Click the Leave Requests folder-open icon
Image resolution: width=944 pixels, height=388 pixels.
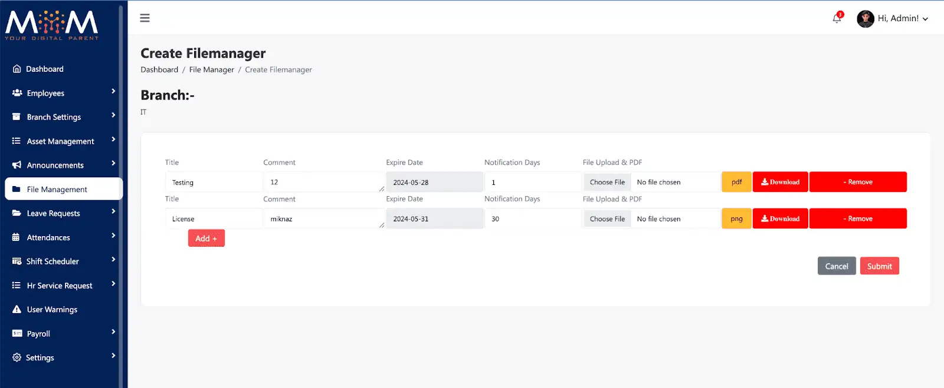(x=17, y=213)
